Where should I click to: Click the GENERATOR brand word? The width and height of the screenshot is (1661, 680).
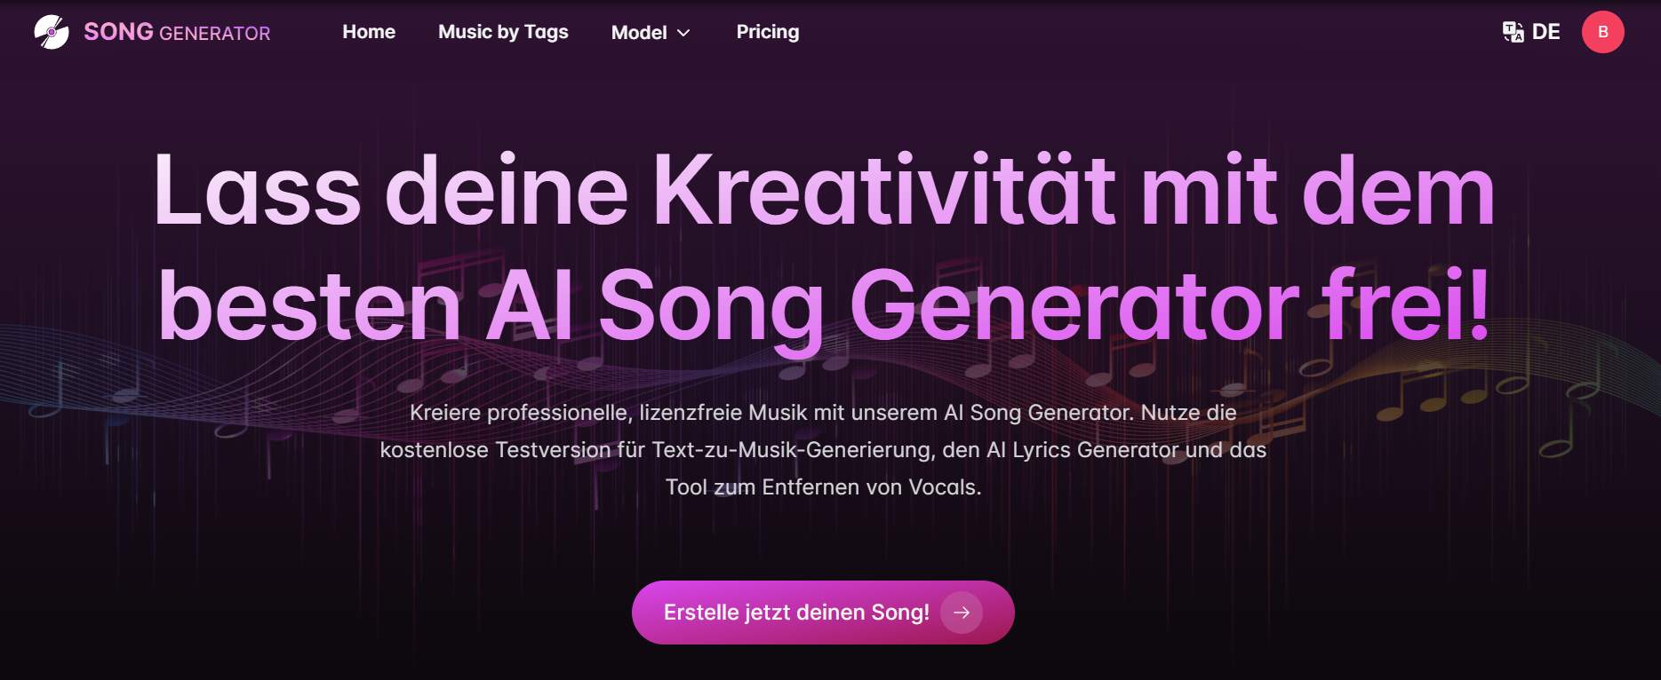(214, 33)
